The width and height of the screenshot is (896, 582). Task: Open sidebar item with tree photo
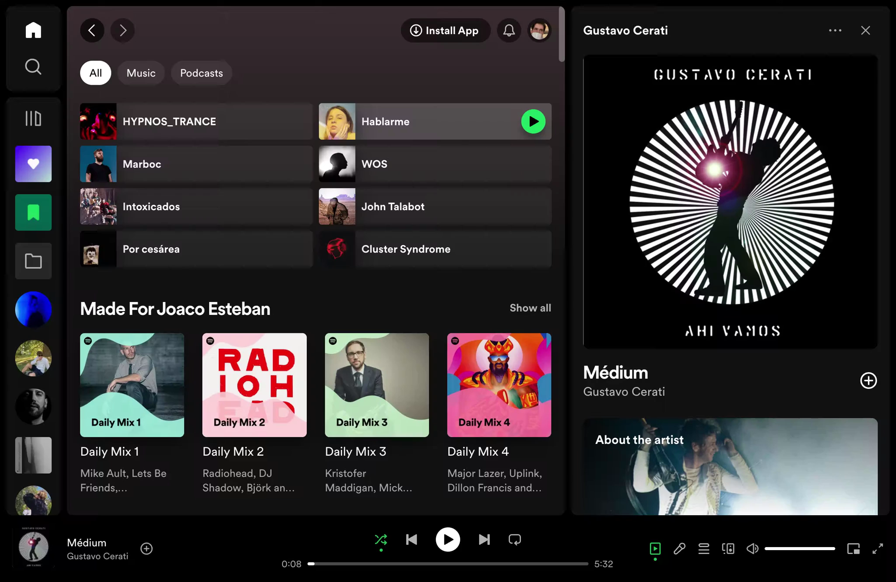click(33, 358)
